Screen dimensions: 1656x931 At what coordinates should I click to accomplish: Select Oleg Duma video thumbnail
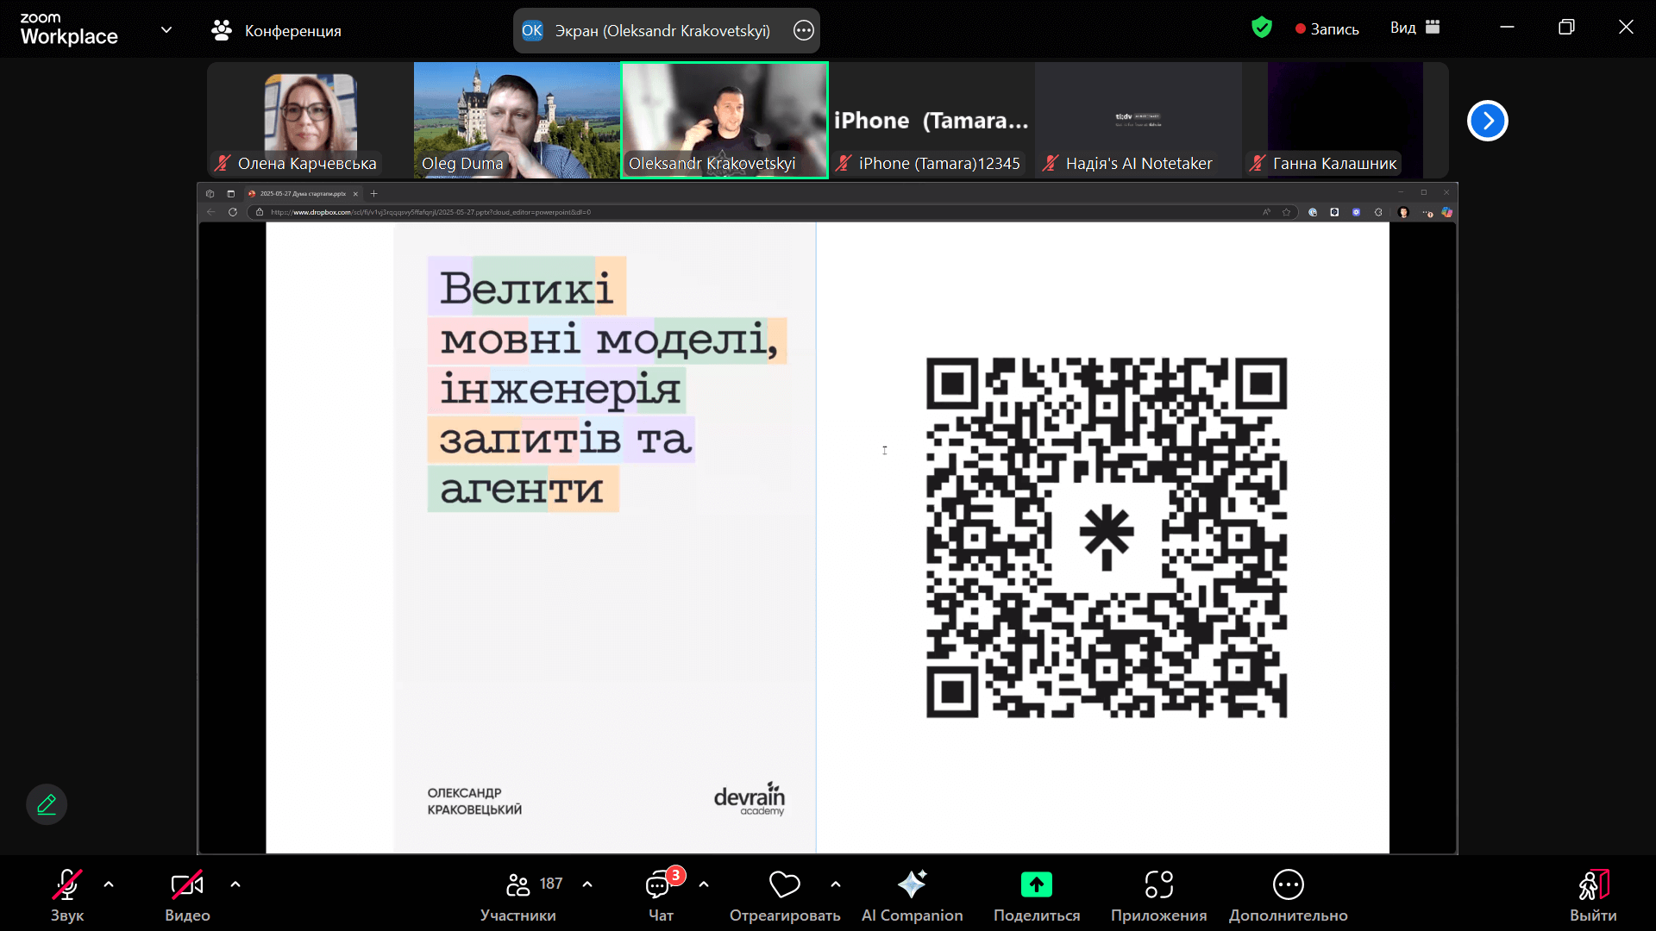pyautogui.click(x=517, y=120)
